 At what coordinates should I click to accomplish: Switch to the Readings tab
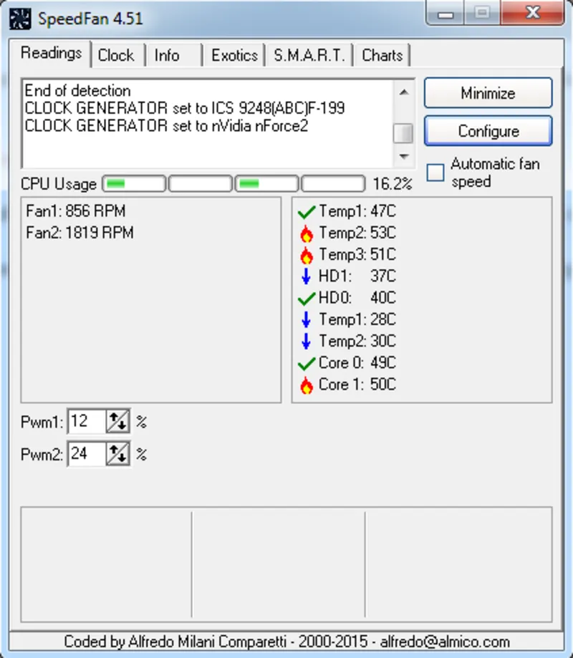tap(52, 53)
